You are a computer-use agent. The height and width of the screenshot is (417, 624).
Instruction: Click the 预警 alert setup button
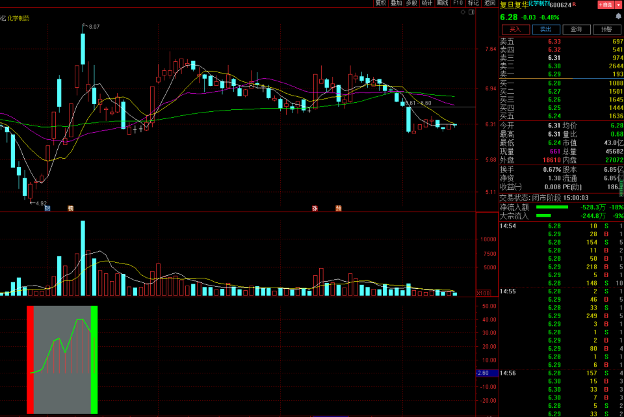click(606, 29)
